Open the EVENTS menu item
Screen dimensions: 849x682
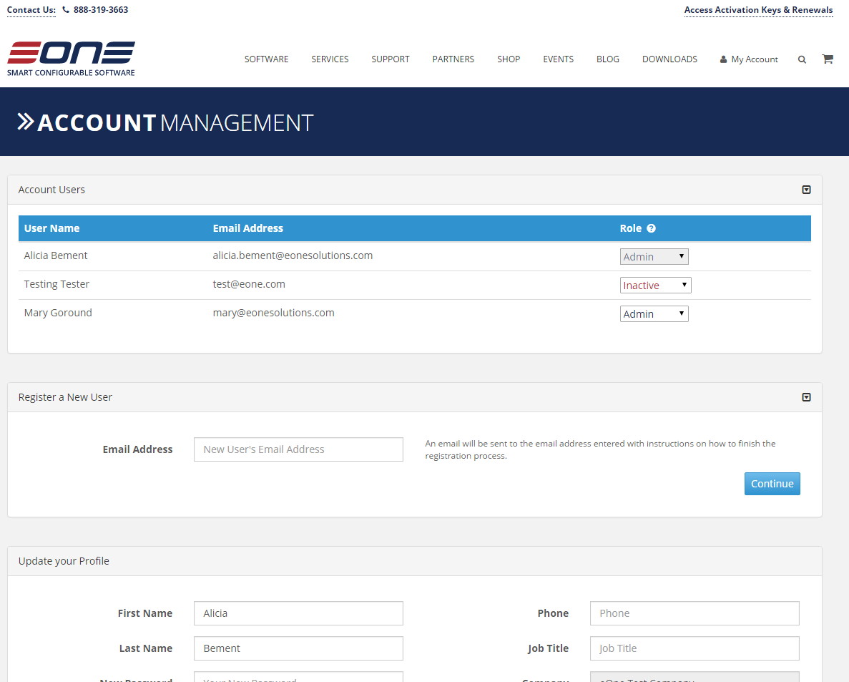pos(558,59)
